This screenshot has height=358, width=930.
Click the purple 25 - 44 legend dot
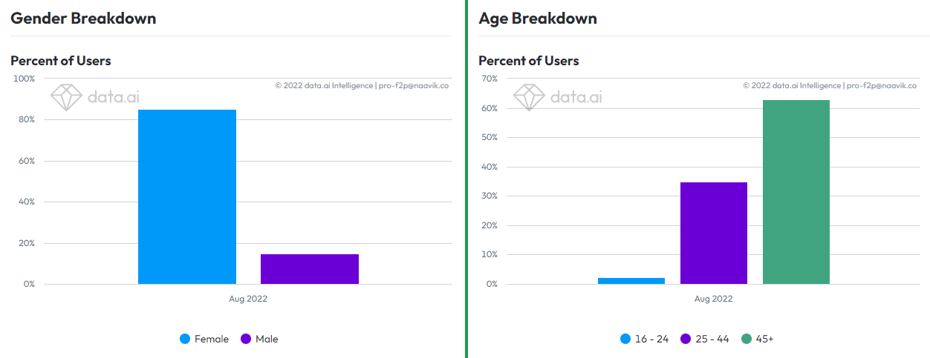tap(686, 339)
